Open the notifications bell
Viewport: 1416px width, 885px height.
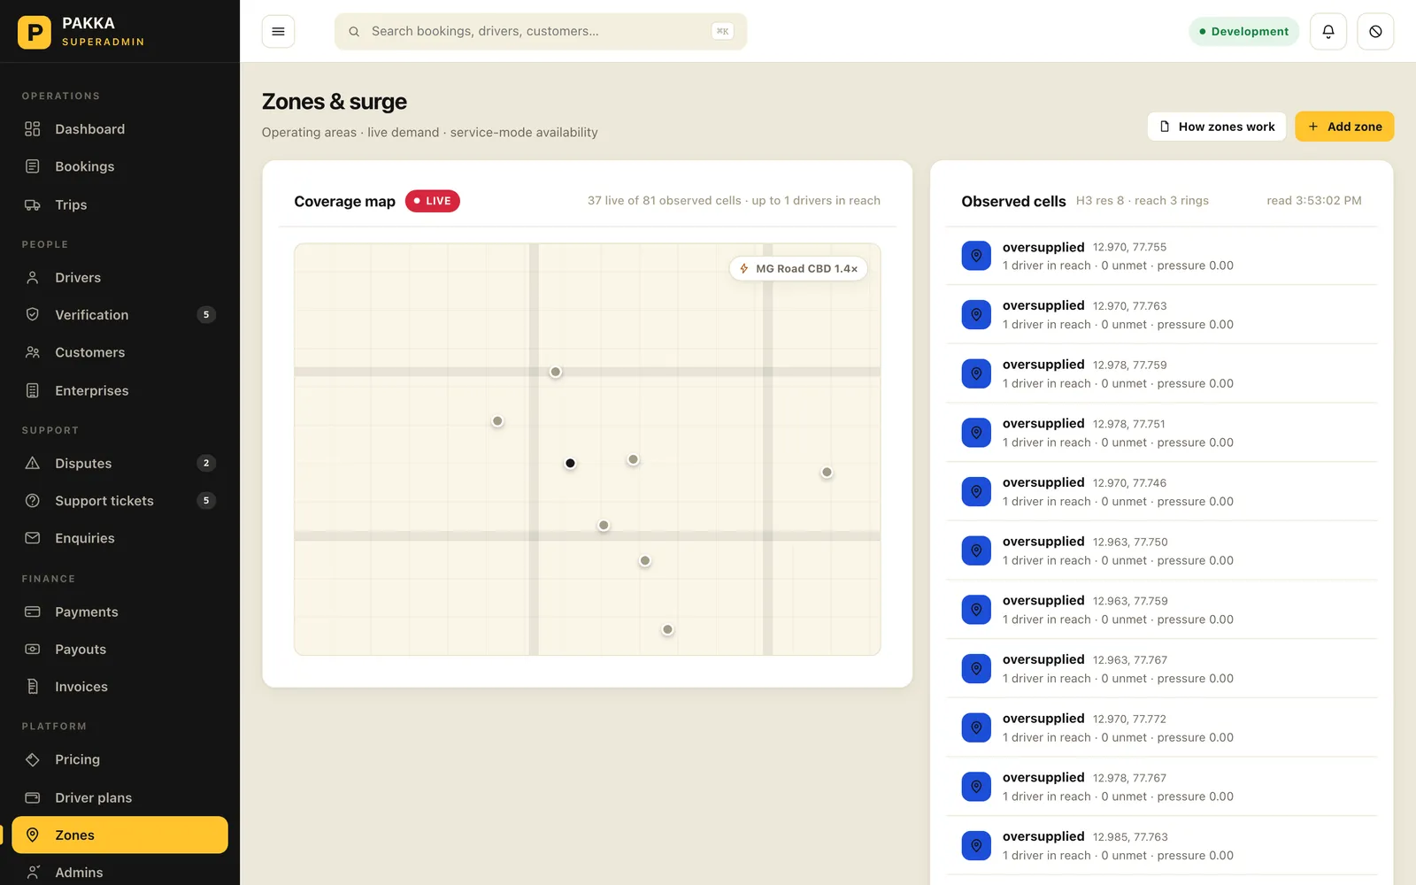(x=1328, y=32)
